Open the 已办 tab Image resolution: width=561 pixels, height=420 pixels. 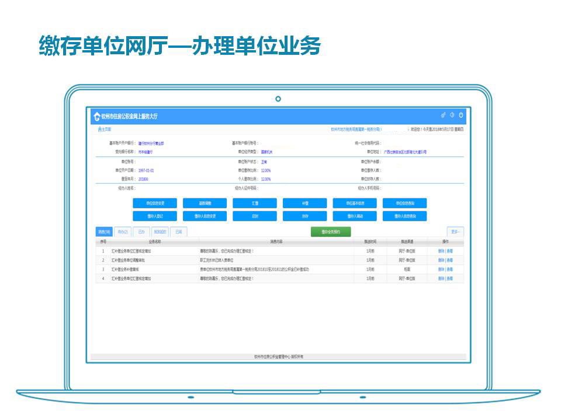(x=141, y=232)
